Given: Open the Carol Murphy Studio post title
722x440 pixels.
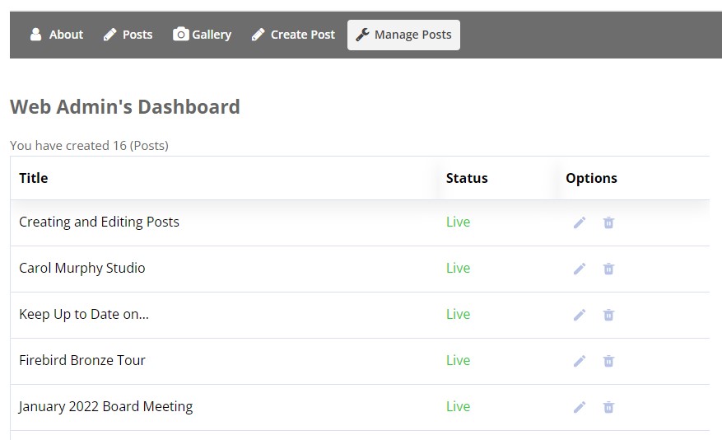Looking at the screenshot, I should [82, 268].
